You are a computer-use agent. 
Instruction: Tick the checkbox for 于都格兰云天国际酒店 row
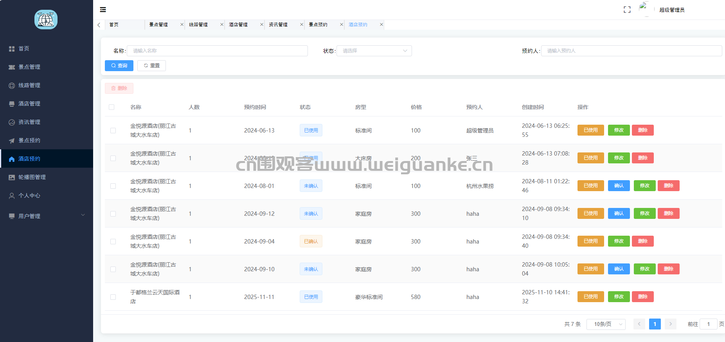coord(113,297)
